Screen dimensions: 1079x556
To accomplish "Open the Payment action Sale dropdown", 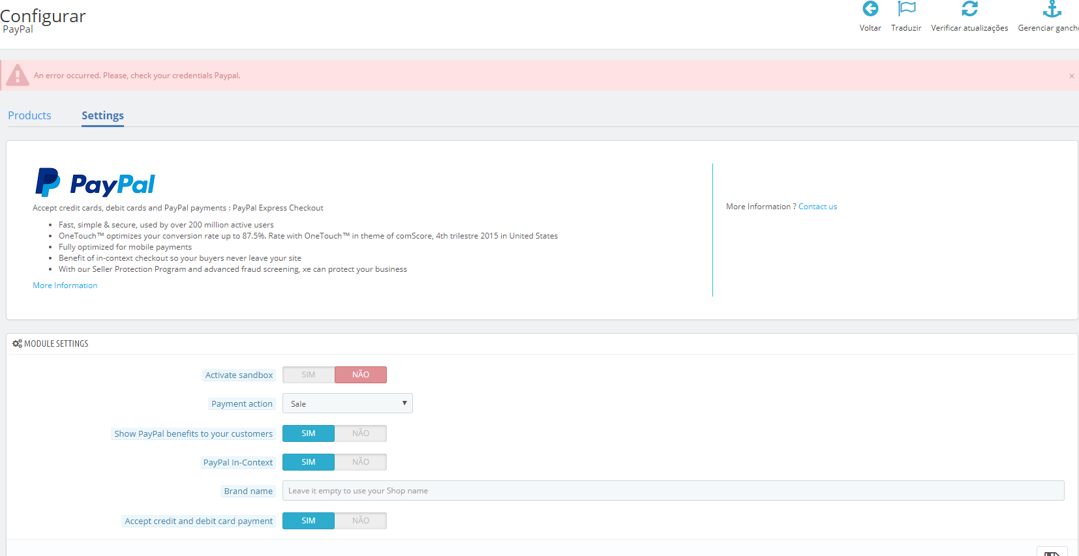I will pos(348,403).
